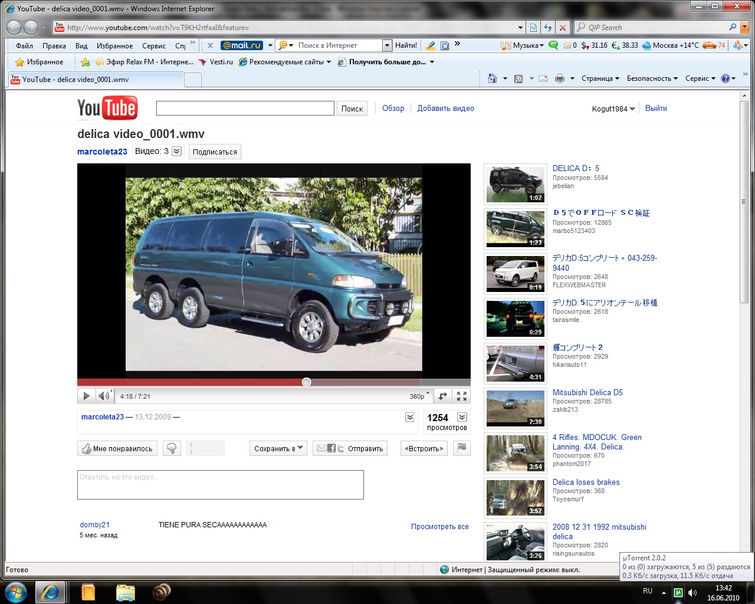Enter fullscreen mode in the player
The width and height of the screenshot is (755, 604).
462,396
